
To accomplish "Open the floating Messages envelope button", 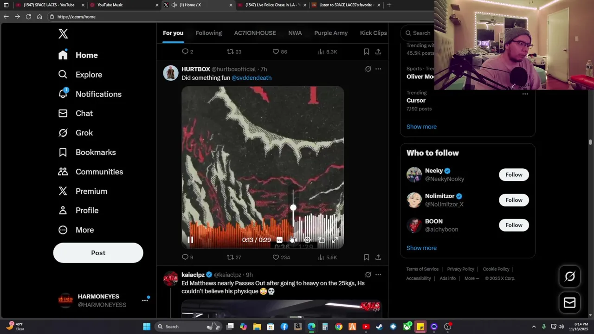I will pos(570,302).
